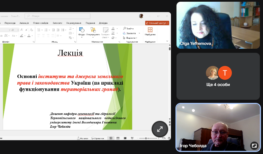Click slide vertical scrollbar thumb
Screen dimensions: 263x154
click(x=170, y=49)
